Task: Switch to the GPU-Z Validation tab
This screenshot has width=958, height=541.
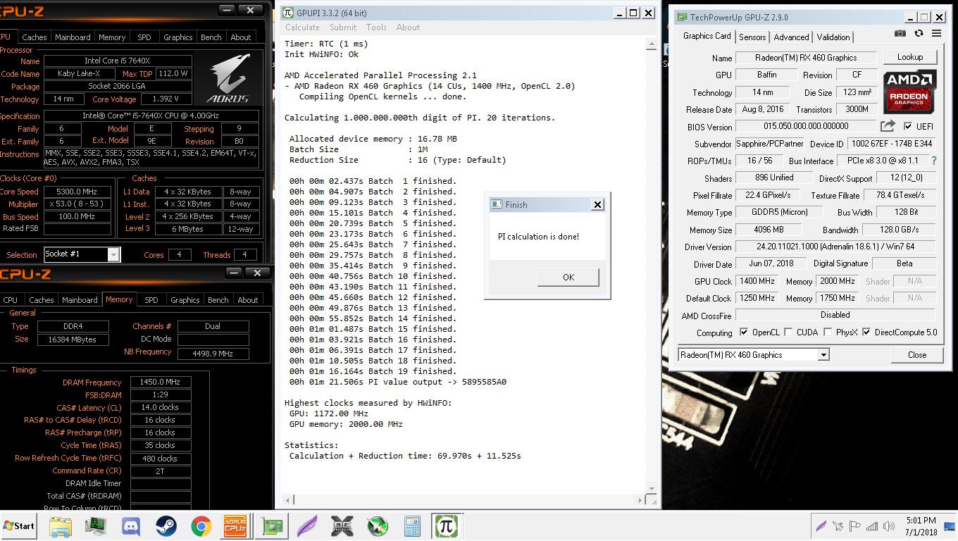Action: 833,37
